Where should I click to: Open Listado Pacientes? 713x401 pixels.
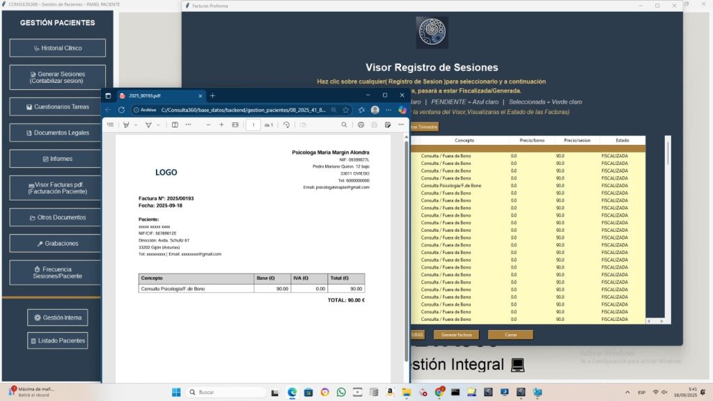coord(58,340)
